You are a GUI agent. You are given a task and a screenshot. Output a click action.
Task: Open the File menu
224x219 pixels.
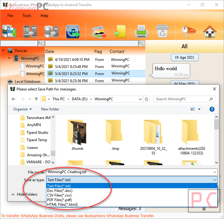(x=10, y=16)
